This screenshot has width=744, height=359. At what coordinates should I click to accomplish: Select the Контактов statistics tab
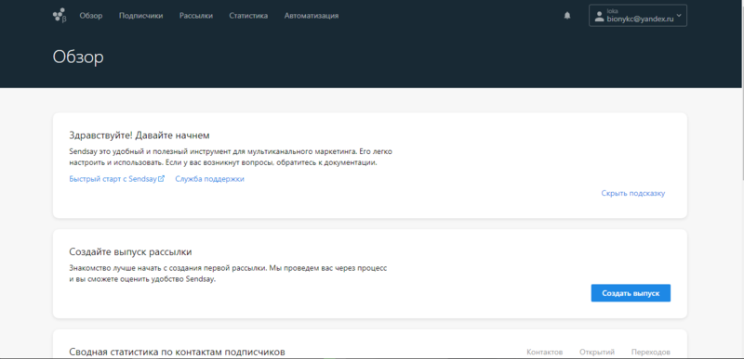coord(545,353)
